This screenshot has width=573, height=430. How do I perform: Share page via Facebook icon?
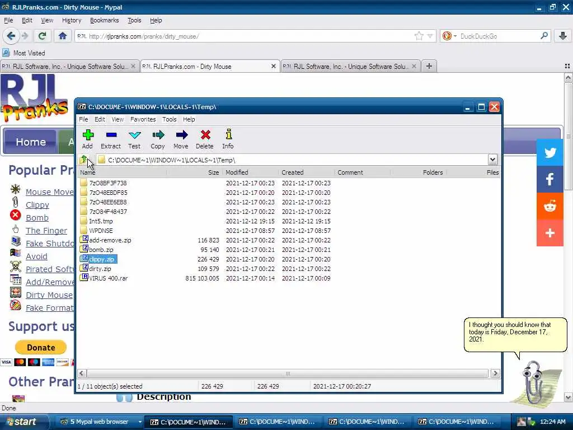click(550, 179)
